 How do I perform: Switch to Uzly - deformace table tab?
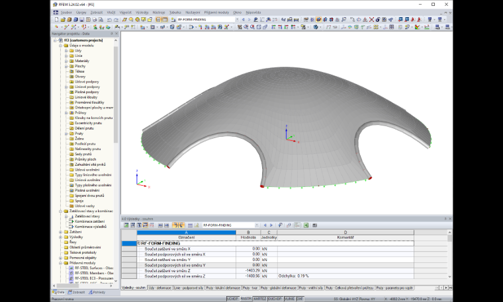[160, 288]
